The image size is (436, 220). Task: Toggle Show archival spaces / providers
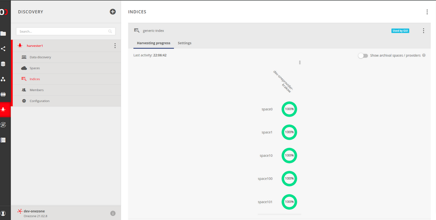coord(363,55)
